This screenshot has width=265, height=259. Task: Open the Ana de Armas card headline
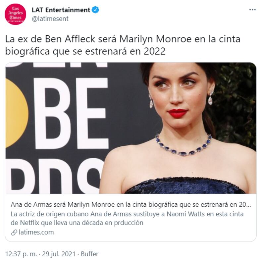pyautogui.click(x=131, y=205)
